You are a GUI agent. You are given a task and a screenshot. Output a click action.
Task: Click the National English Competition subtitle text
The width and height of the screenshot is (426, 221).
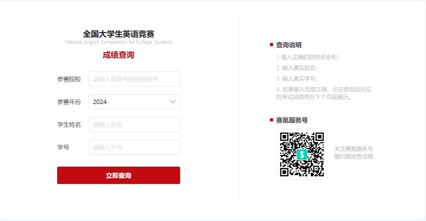[118, 42]
